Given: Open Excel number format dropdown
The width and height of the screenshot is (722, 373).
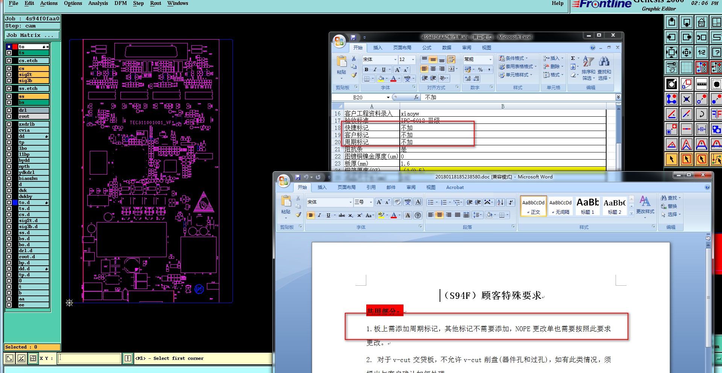Looking at the screenshot, I should tap(490, 59).
